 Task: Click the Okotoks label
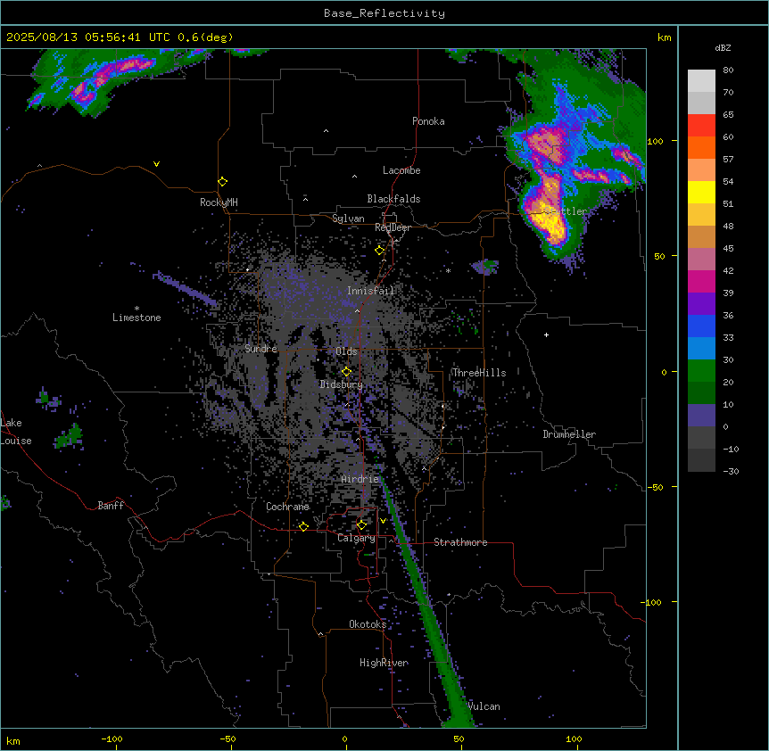368,624
